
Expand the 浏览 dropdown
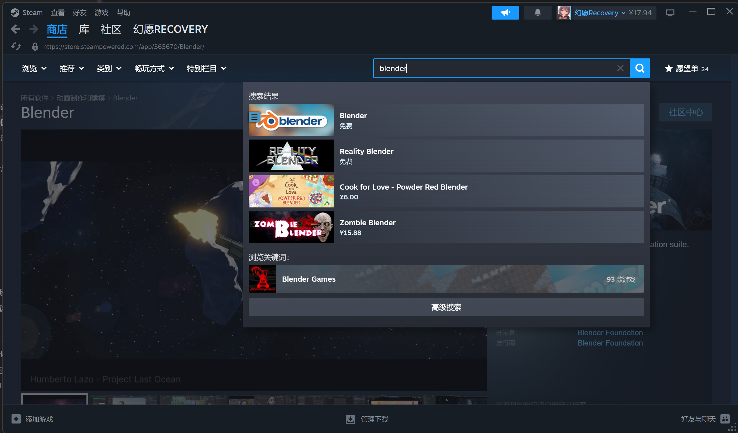point(34,68)
